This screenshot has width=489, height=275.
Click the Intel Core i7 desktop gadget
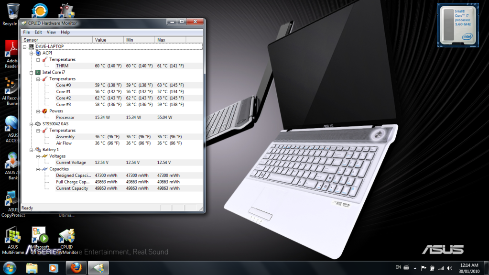pyautogui.click(x=457, y=25)
